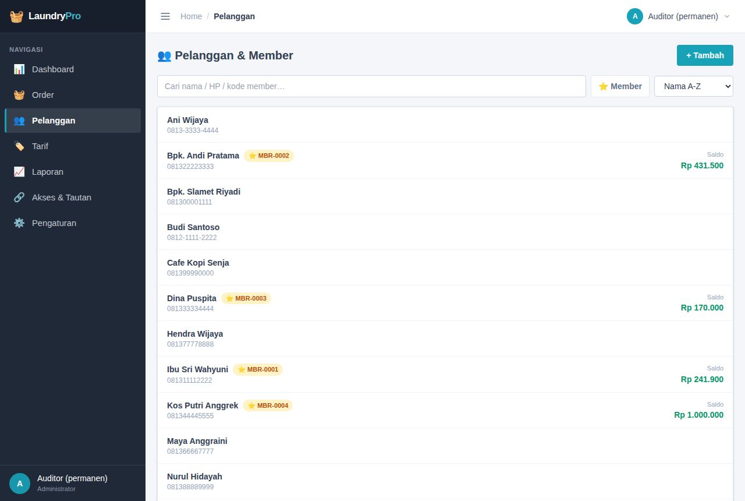Open Laporan graph icon
This screenshot has height=501, width=745.
[x=19, y=172]
